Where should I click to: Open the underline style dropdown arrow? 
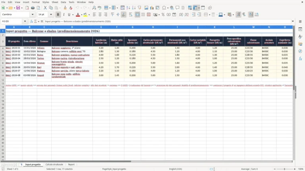tap(73, 15)
